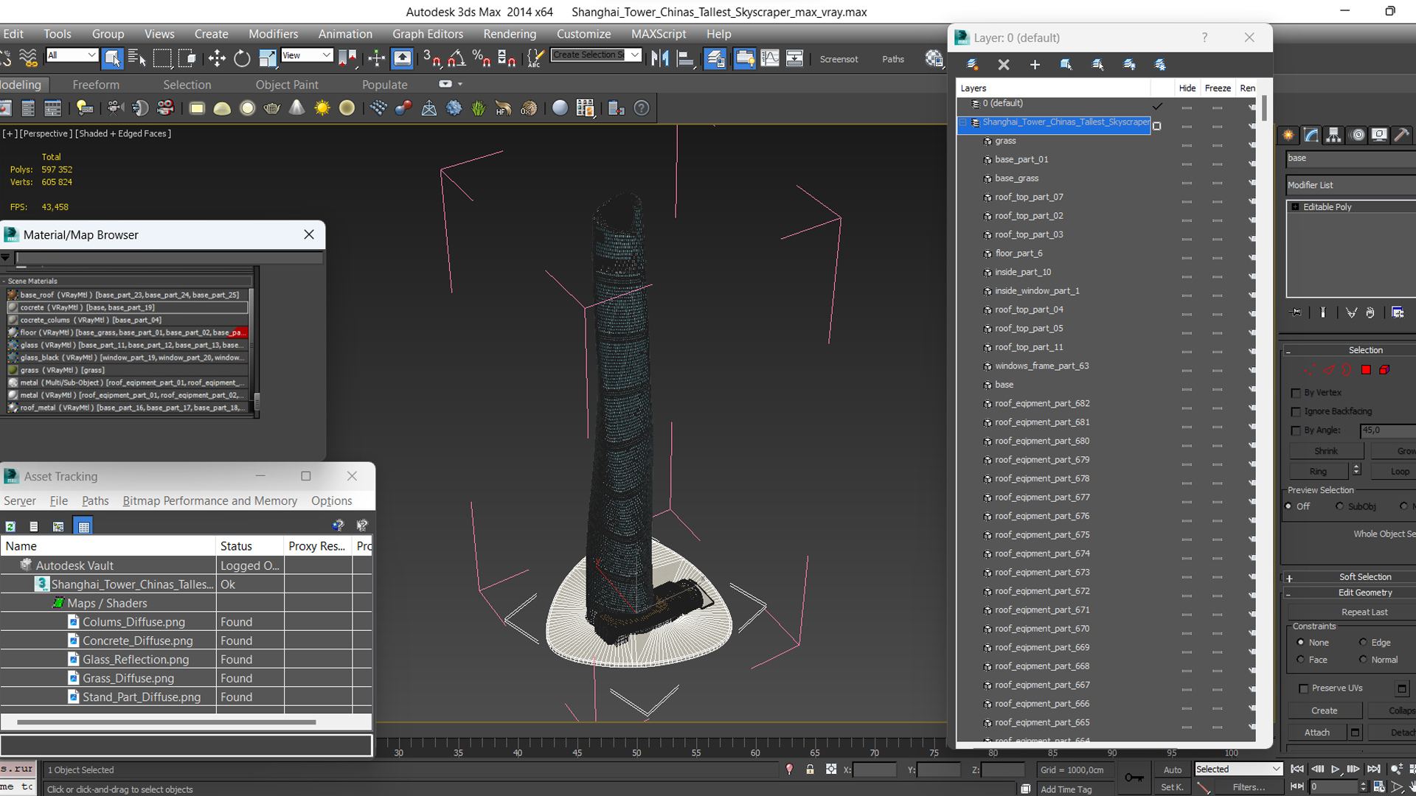The height and width of the screenshot is (796, 1416).
Task: Click the Shrink selection button
Action: (1326, 451)
